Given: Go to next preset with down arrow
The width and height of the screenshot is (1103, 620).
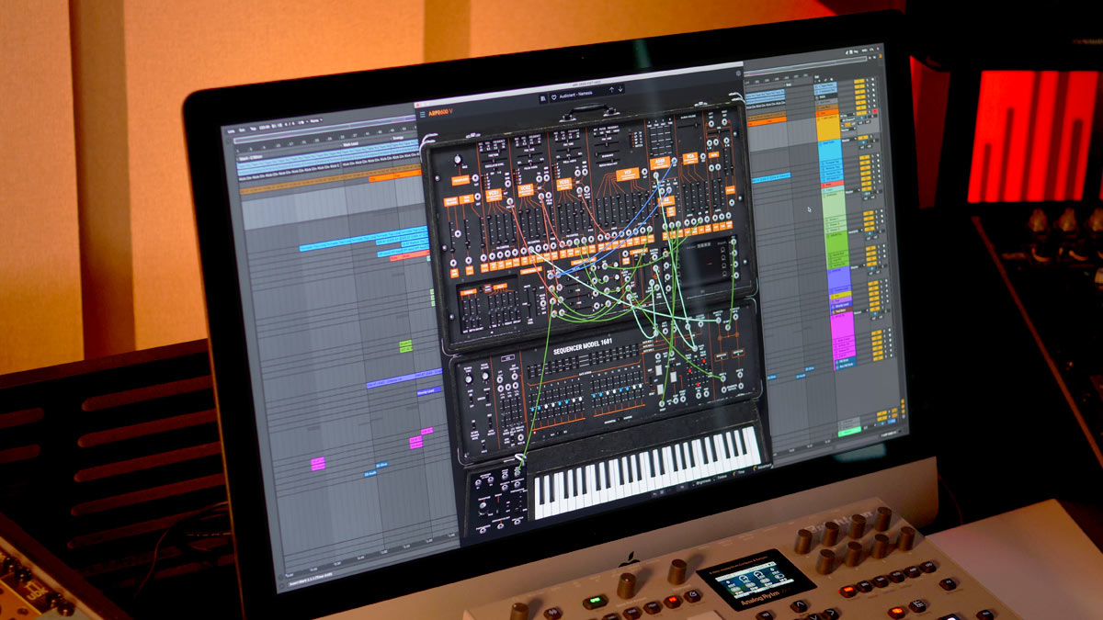Looking at the screenshot, I should click(620, 89).
